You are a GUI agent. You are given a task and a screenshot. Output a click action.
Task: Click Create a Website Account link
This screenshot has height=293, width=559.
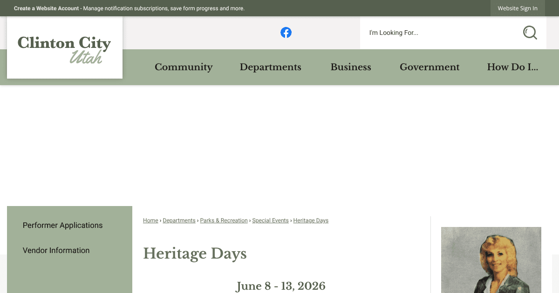47,8
